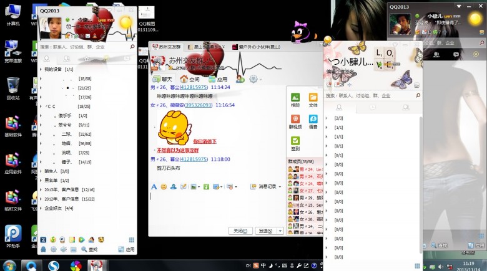Open the Sogou browser taskbar icon
This screenshot has width=487, height=271.
pos(54,266)
